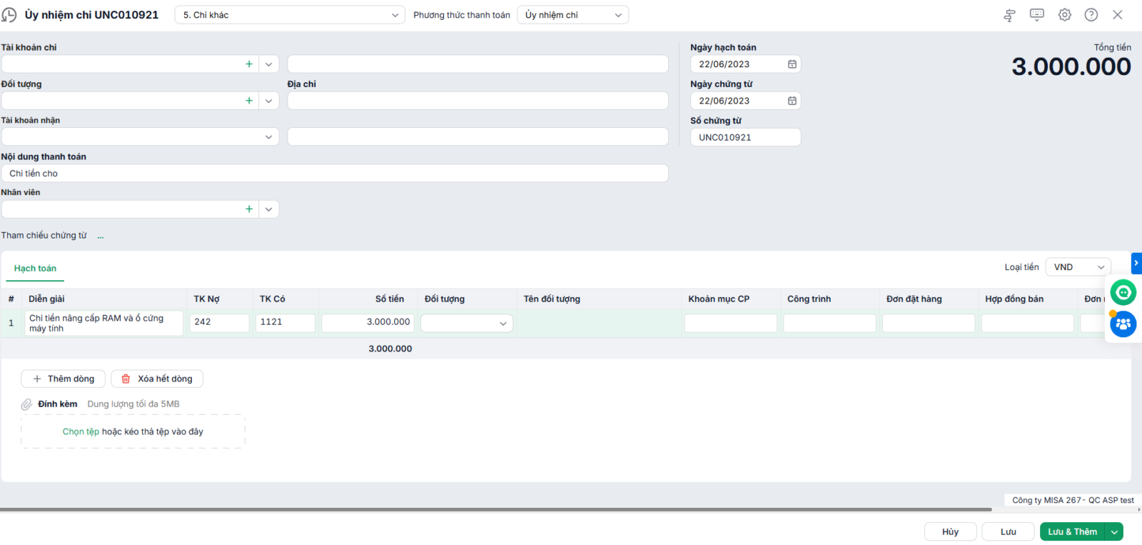Close the Ủy nhiệm chi form

click(x=1118, y=15)
